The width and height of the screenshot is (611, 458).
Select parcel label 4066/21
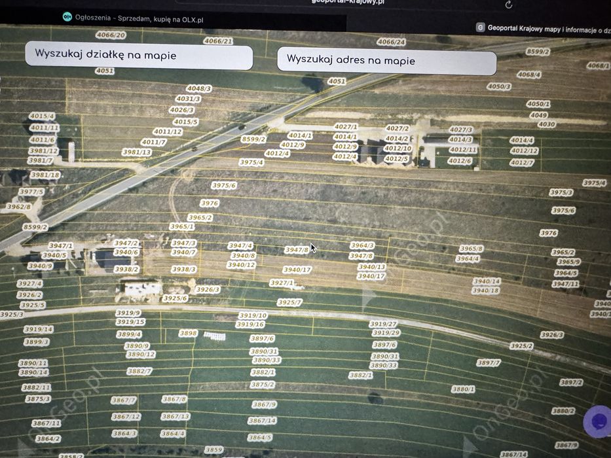pyautogui.click(x=218, y=41)
